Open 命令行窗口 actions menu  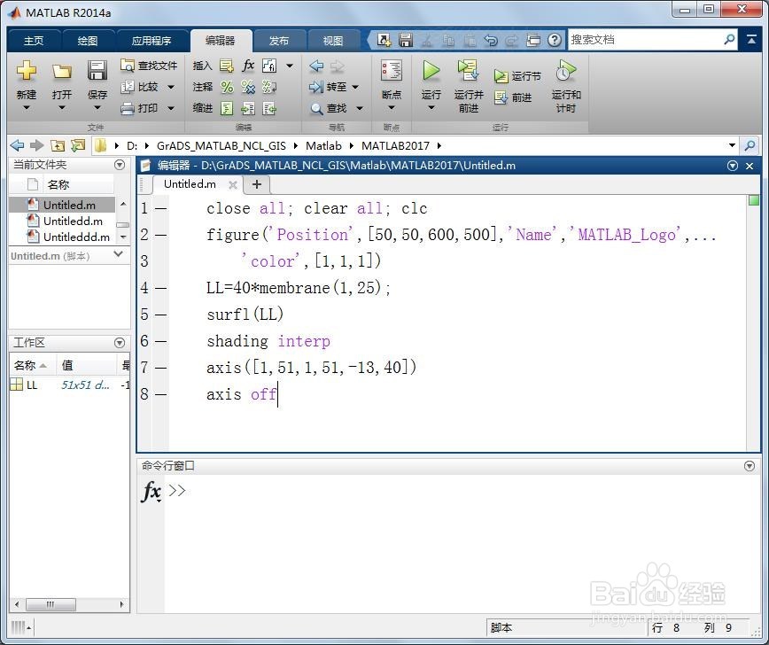[749, 466]
